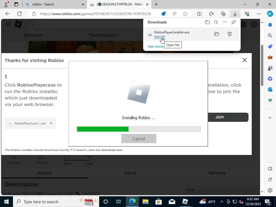Image resolution: width=276 pixels, height=207 pixels.
Task: Open downloads folder from the Downloads panel
Action: (x=208, y=22)
